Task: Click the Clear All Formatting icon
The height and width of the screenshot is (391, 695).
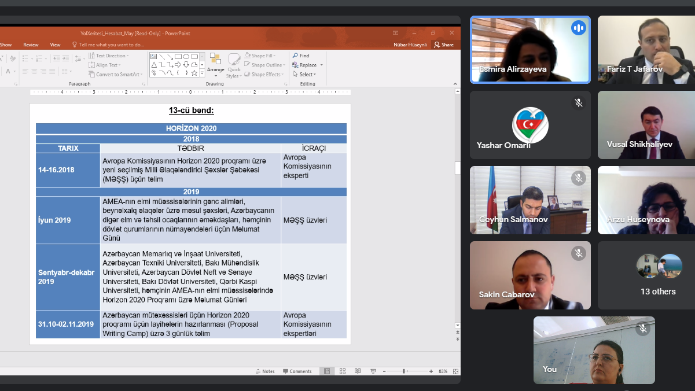Action: tap(13, 58)
